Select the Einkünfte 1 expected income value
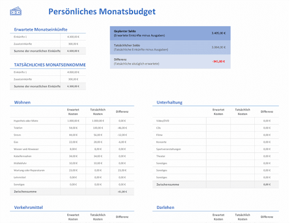The width and height of the screenshot is (290, 223). point(73,37)
